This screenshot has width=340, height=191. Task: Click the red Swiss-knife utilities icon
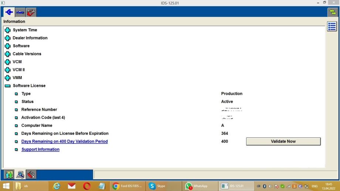31,174
